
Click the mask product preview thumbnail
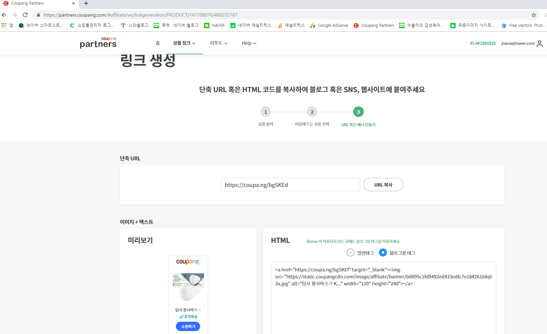point(188,287)
